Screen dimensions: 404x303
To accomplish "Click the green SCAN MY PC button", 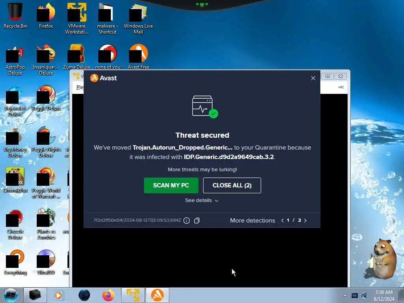I will click(171, 185).
